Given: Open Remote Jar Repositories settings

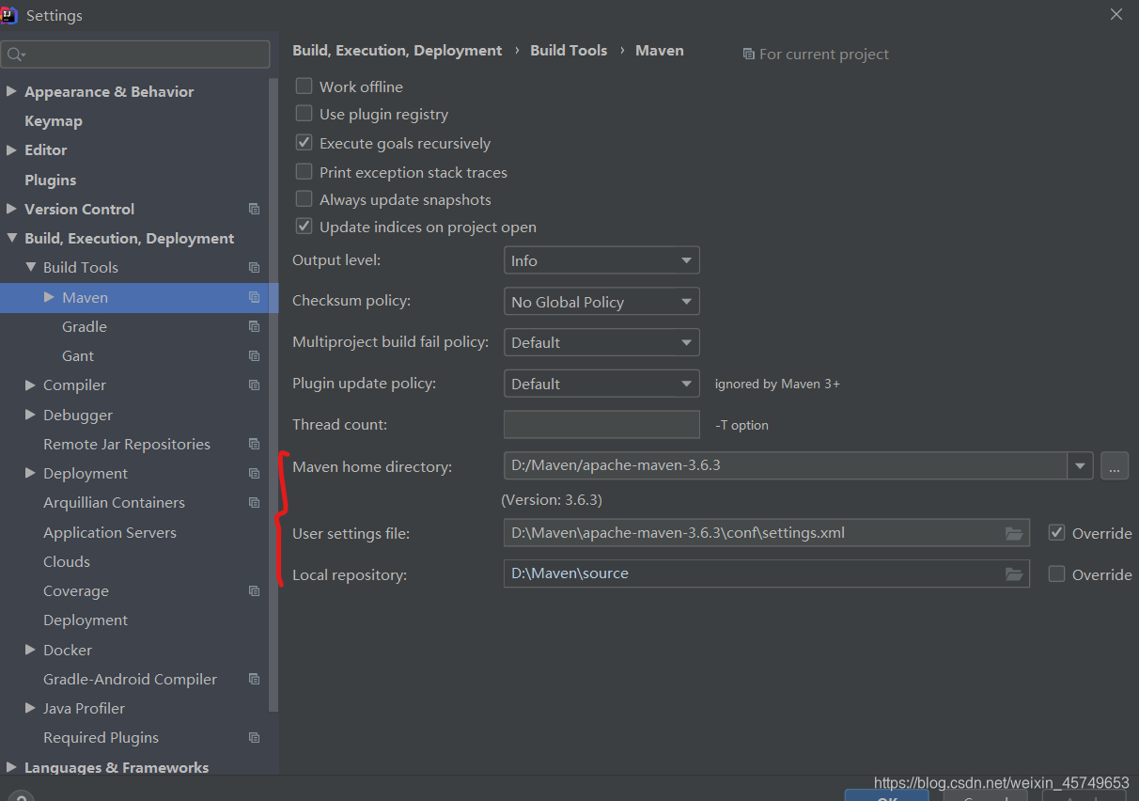Looking at the screenshot, I should 127,444.
